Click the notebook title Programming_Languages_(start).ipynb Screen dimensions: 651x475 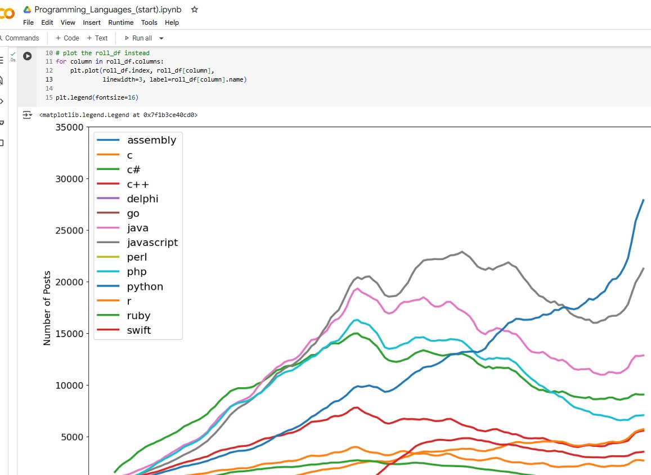coord(108,9)
